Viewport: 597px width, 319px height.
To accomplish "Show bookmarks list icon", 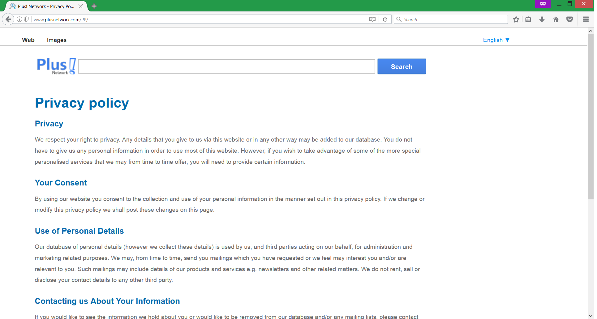I will [x=528, y=19].
